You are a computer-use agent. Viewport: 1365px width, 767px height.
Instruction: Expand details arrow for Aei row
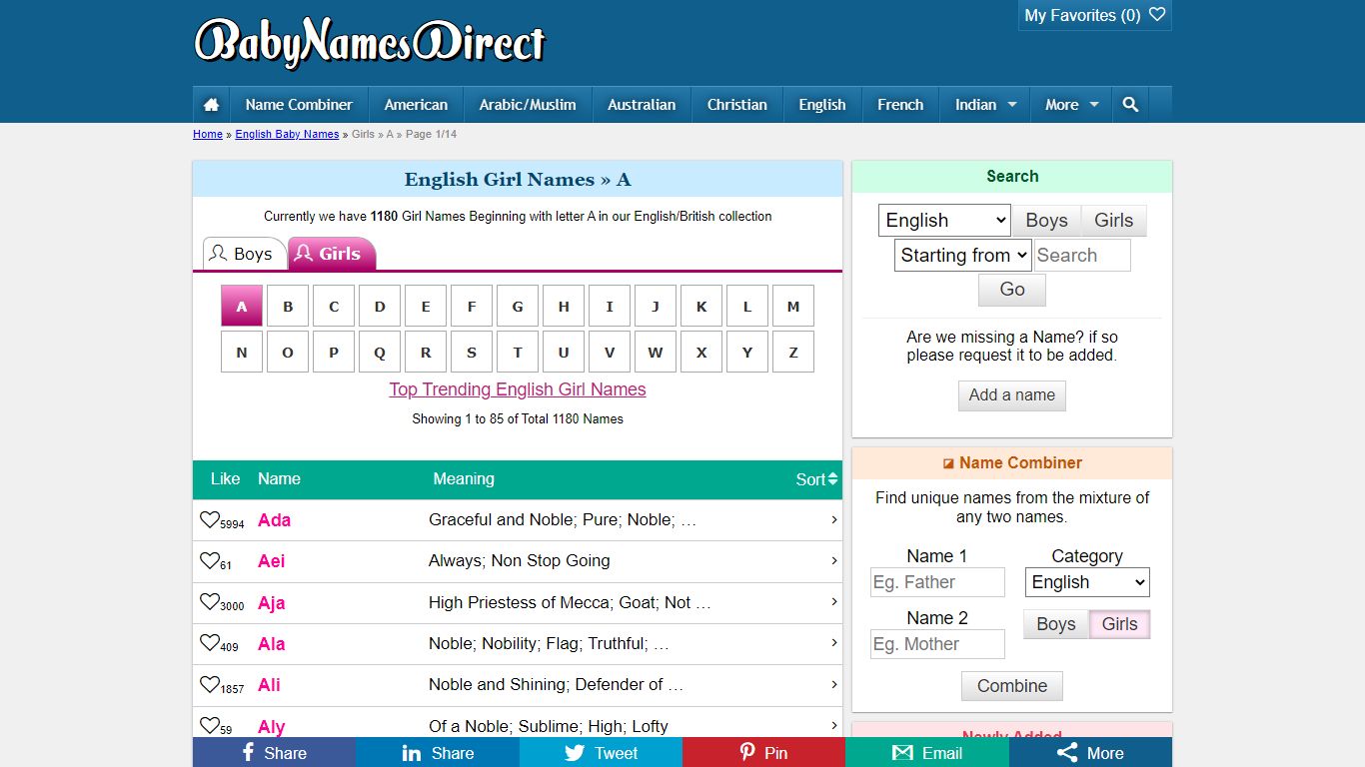(833, 560)
